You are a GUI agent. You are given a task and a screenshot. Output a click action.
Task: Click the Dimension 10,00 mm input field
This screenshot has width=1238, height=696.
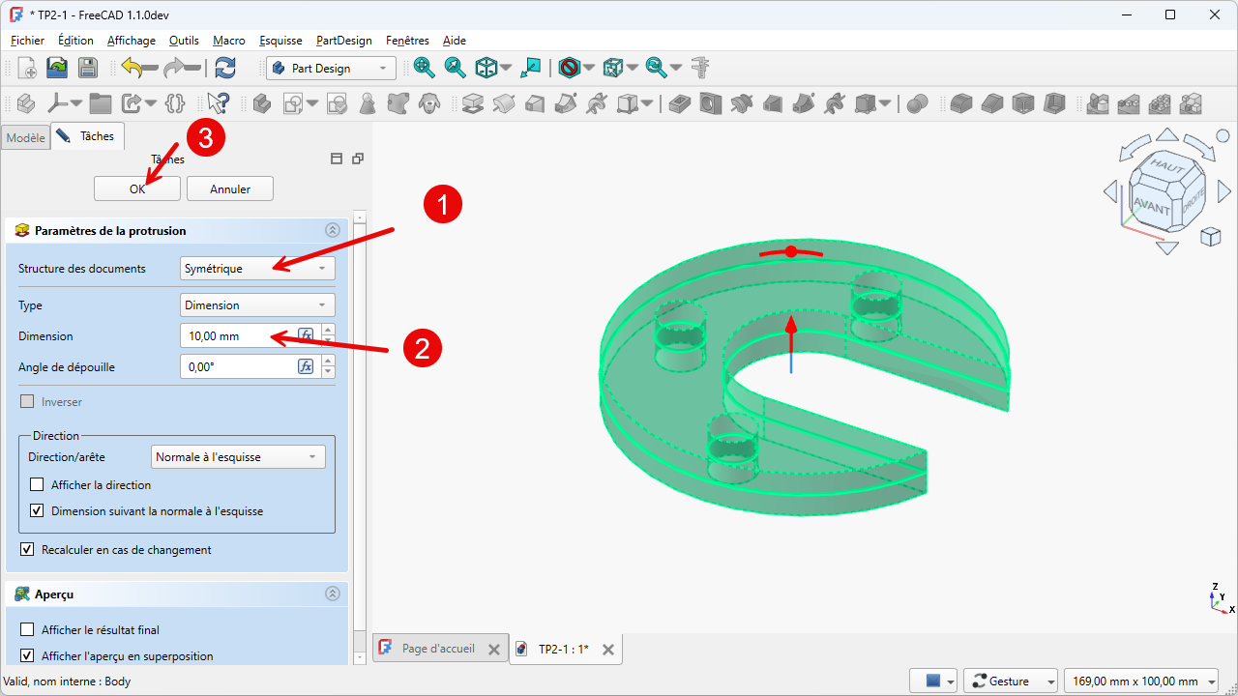[x=237, y=336]
